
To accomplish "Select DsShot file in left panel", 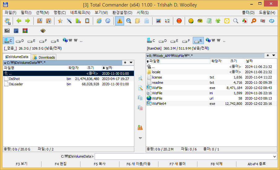I will pyautogui.click(x=69, y=79).
